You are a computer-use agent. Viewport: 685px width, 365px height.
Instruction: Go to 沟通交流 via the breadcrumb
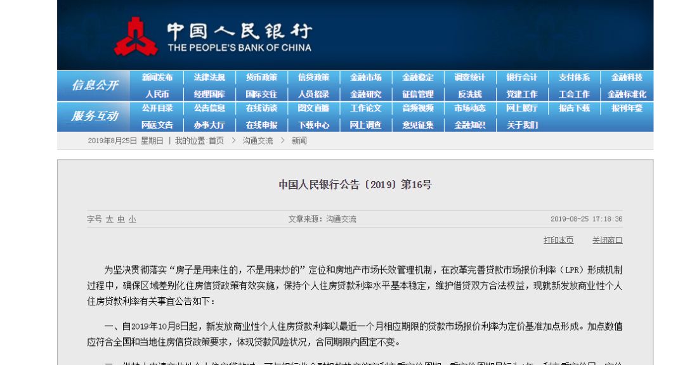click(x=258, y=141)
